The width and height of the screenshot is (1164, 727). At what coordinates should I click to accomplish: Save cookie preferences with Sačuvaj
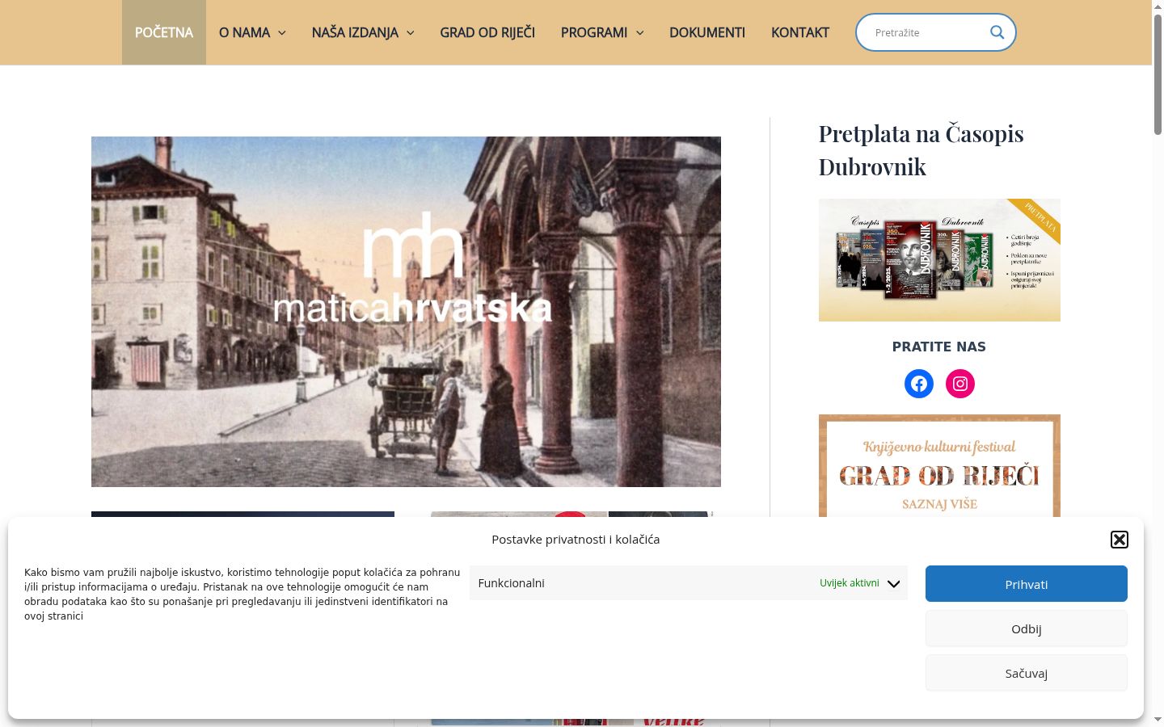pos(1027,672)
